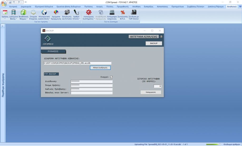This screenshot has width=242, height=146.
Task: Click Κλείδωμα αριθμών status indicator
Action: pyautogui.click(x=232, y=144)
